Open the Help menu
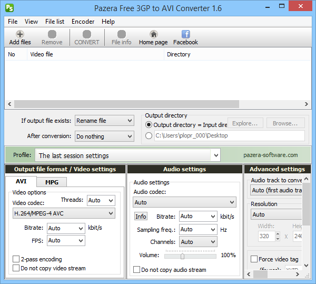 tap(108, 22)
